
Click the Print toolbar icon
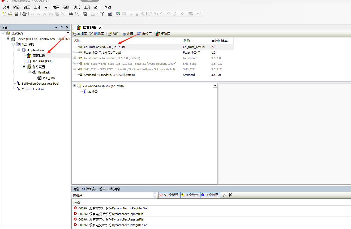(x=24, y=14)
